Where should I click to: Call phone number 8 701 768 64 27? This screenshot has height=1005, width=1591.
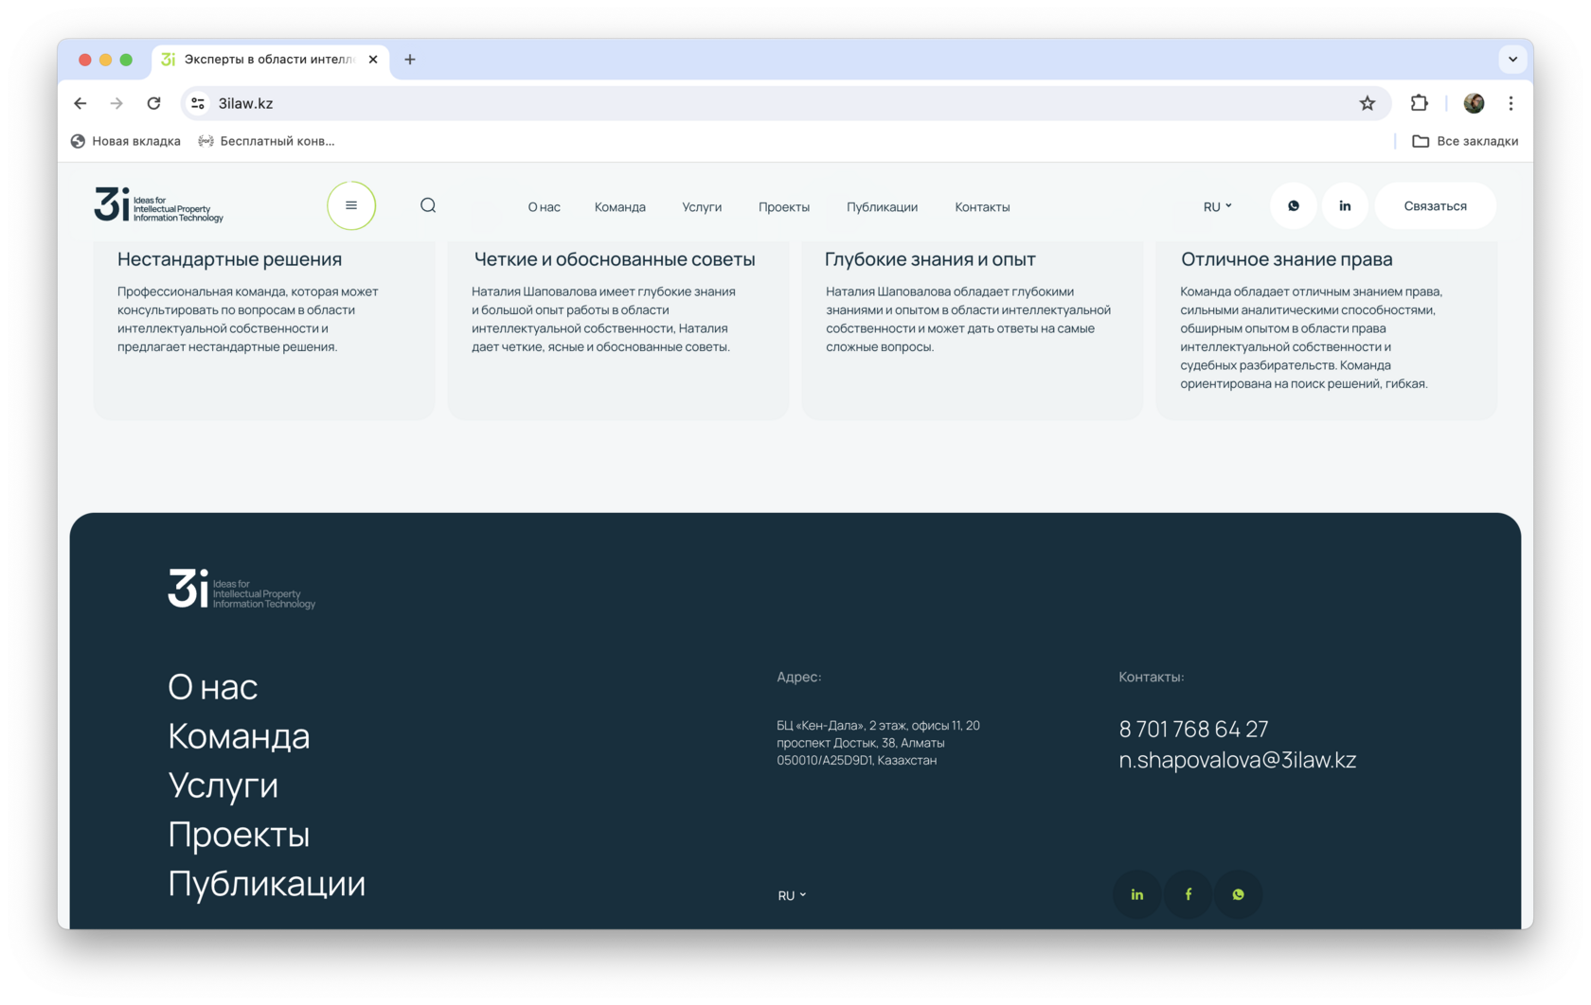point(1193,729)
